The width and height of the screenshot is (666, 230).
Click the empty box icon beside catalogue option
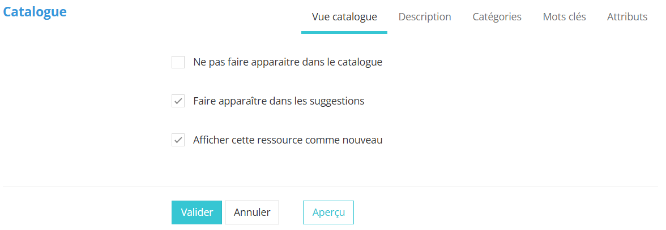pyautogui.click(x=178, y=62)
